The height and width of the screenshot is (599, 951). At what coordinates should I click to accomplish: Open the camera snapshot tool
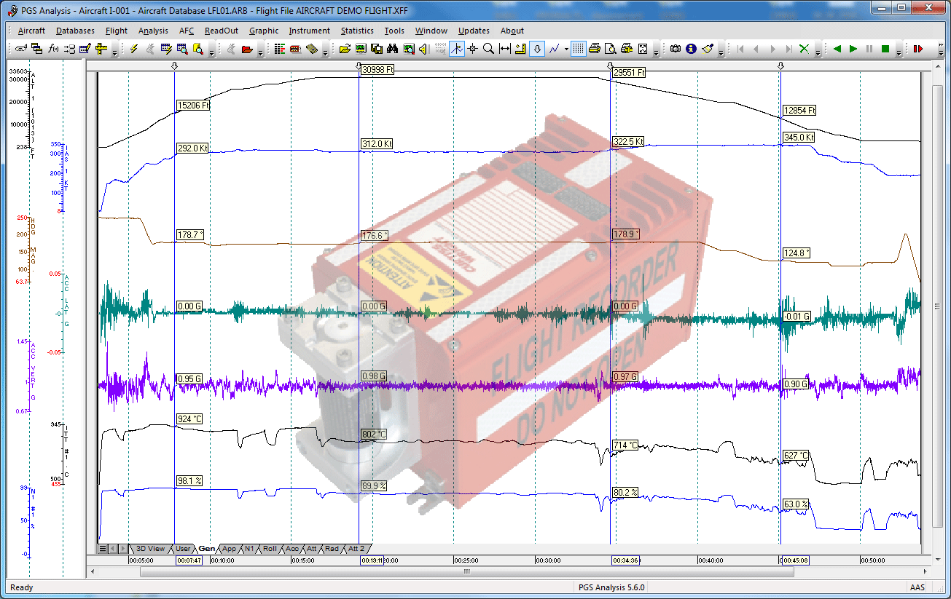pos(676,49)
